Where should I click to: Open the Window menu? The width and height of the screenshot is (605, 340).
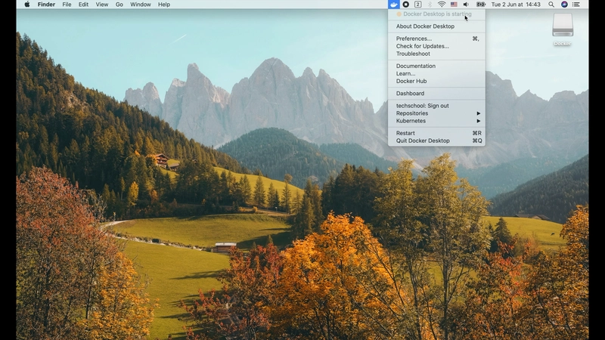141,5
